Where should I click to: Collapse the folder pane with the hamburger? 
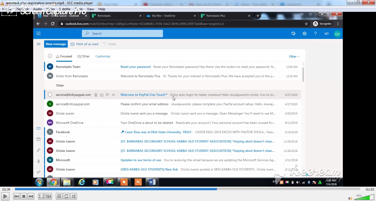coord(38,44)
